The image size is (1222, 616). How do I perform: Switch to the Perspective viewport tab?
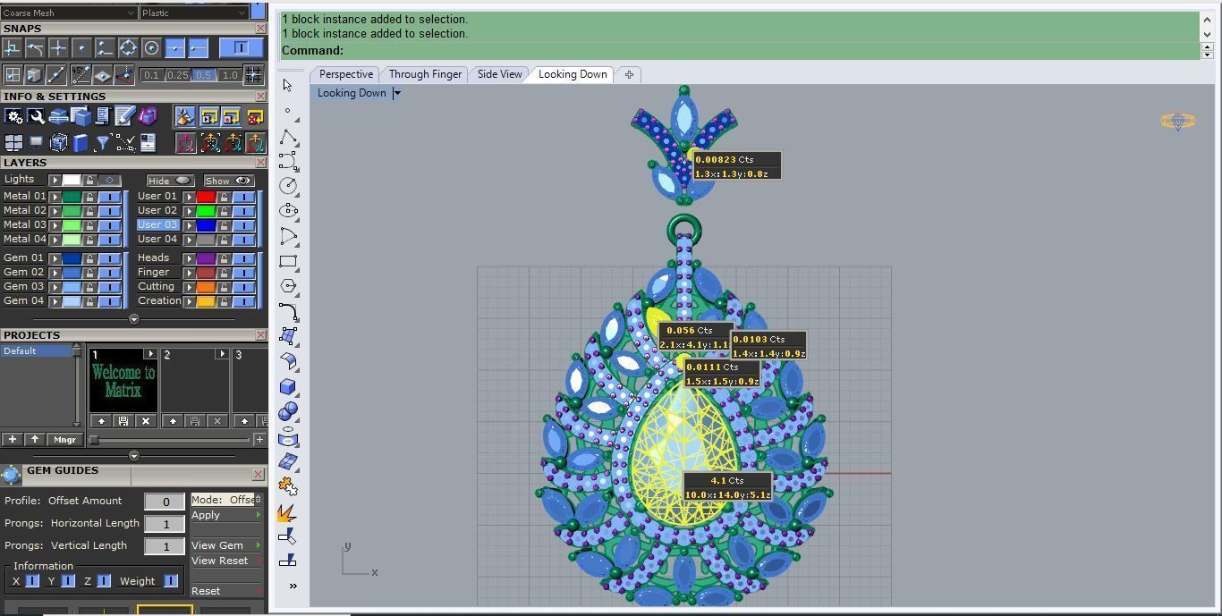tap(346, 74)
